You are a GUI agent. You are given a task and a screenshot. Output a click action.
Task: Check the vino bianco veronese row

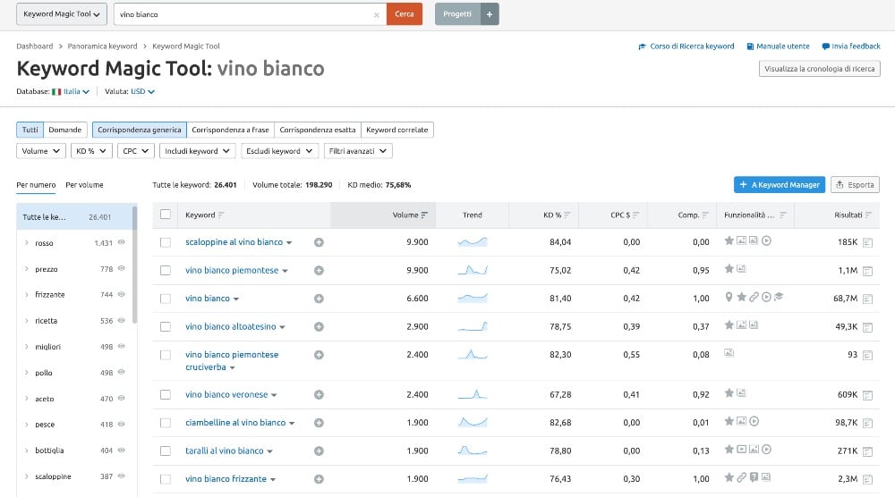pyautogui.click(x=166, y=394)
